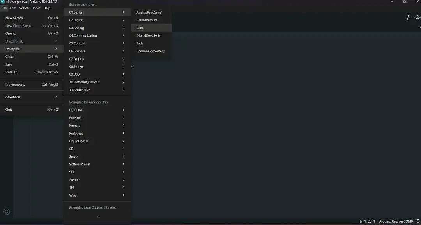This screenshot has width=421, height=225.
Task: Select Close from the File menu
Action: (32, 57)
